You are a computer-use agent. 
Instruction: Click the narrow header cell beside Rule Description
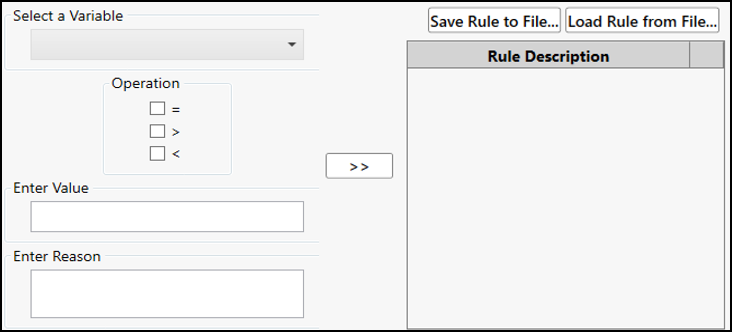(x=707, y=56)
